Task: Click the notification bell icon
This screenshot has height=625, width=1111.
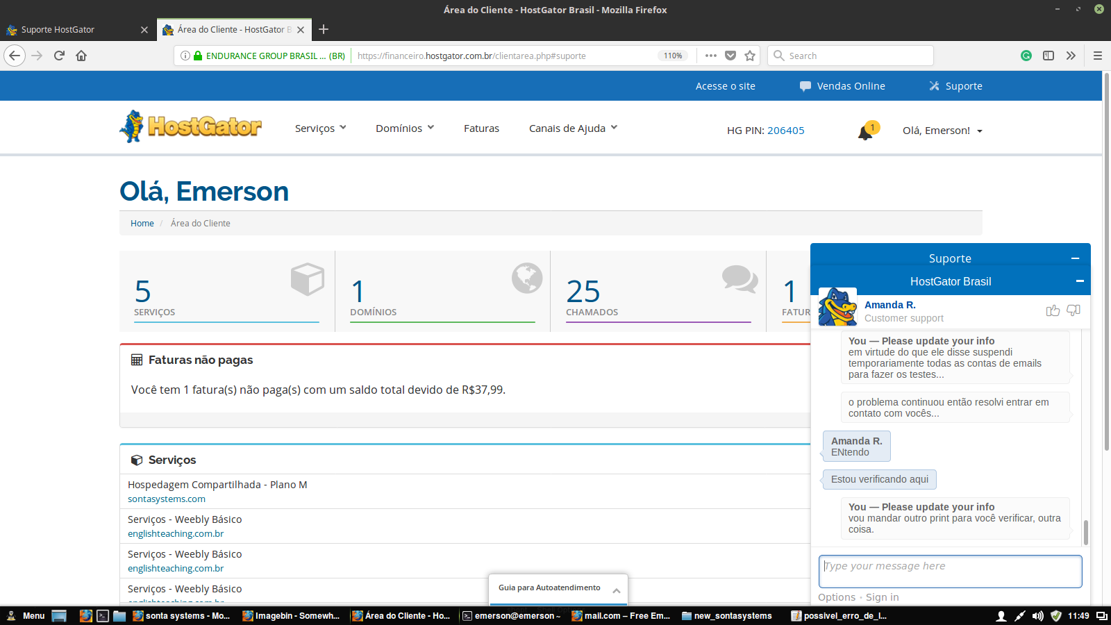Action: [865, 132]
